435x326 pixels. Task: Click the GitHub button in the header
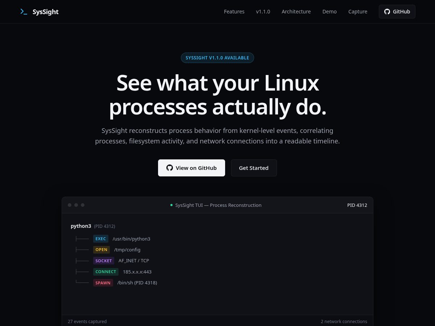point(397,12)
